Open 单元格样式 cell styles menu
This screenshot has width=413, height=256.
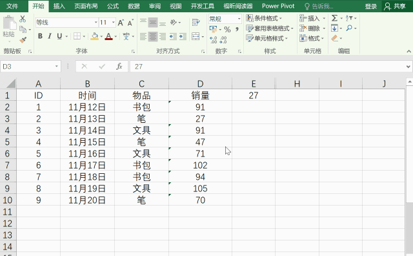click(x=267, y=38)
